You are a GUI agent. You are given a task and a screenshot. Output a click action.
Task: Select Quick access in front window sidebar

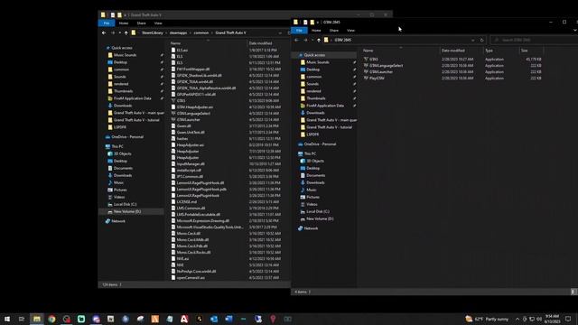[x=314, y=55]
